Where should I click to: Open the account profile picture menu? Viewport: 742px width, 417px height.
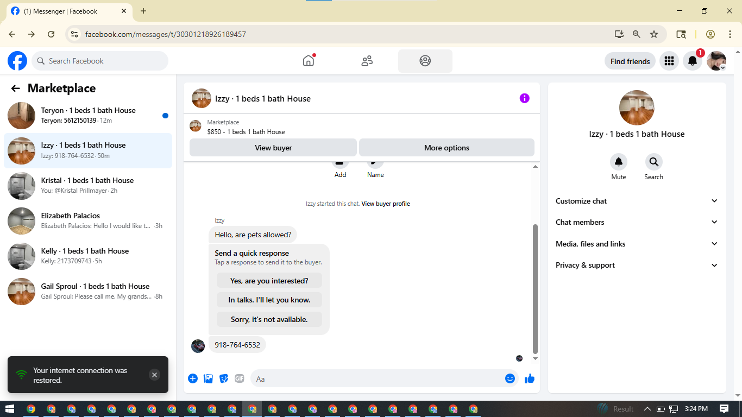click(x=716, y=61)
